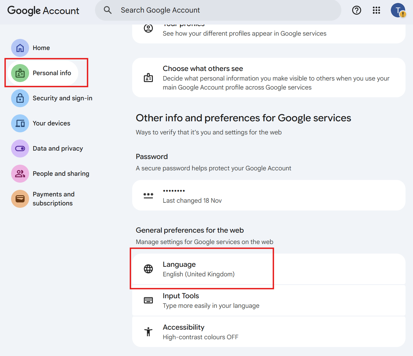
Task: Click the Payments and subscriptions card icon
Action: [20, 199]
